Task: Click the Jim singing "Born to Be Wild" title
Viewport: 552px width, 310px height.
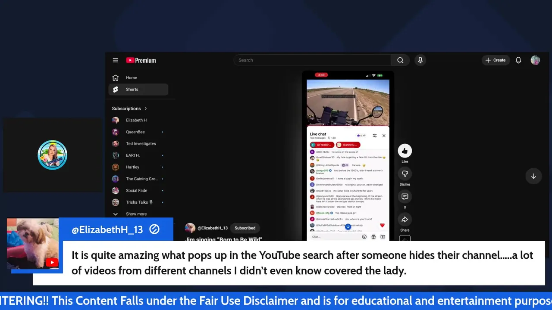Action: pyautogui.click(x=224, y=239)
